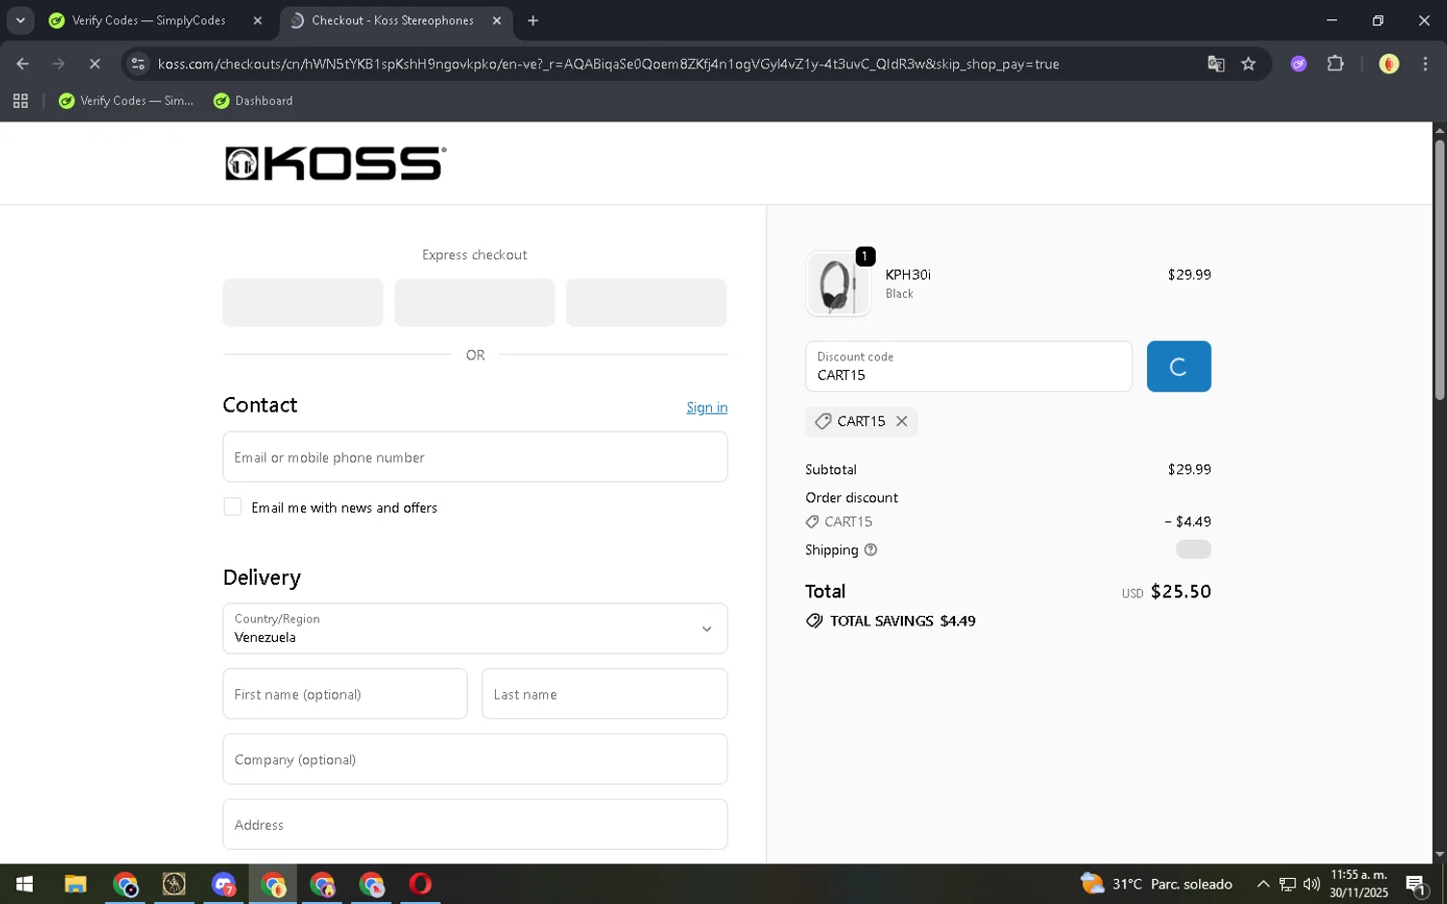Go back to the previous page
Viewport: 1447px width, 904px height.
point(22,64)
